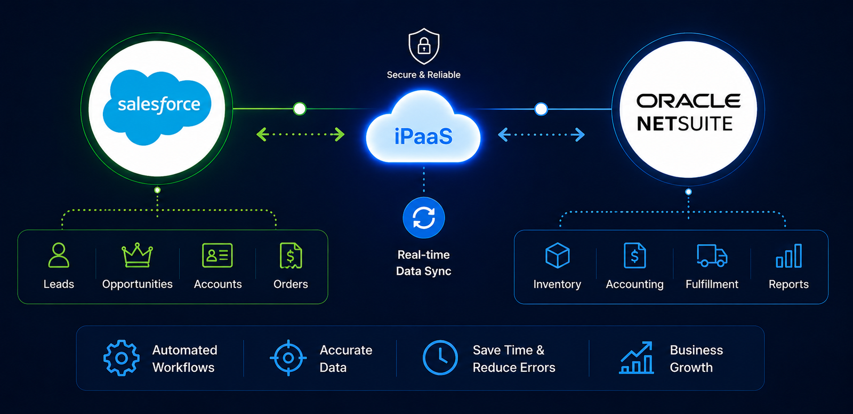Click the "Accurate Data" text
The height and width of the screenshot is (414, 853).
(x=346, y=359)
